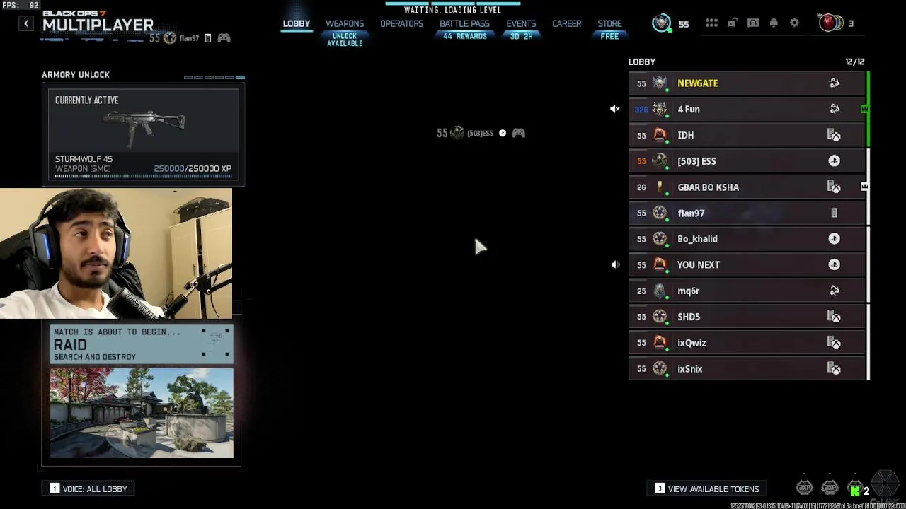Open the STORE tab
906x509 pixels.
tap(609, 23)
